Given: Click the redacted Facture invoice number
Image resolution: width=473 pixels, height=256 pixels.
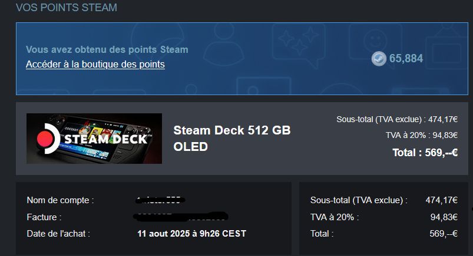Looking at the screenshot, I should click(181, 217).
